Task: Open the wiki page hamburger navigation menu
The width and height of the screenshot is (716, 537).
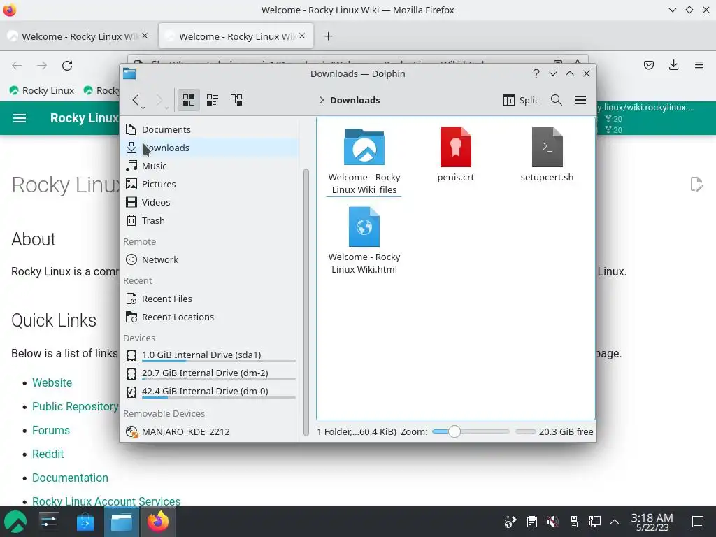Action: (x=19, y=118)
